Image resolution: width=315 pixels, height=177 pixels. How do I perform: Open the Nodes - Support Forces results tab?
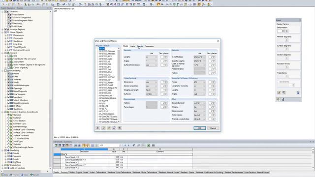(79, 173)
